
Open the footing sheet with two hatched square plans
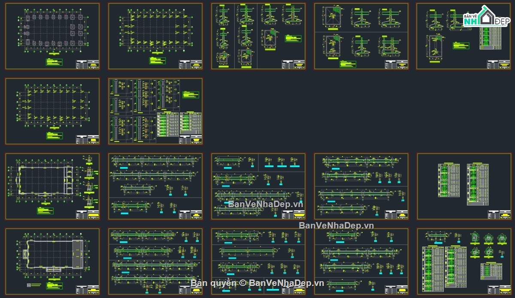361,36
